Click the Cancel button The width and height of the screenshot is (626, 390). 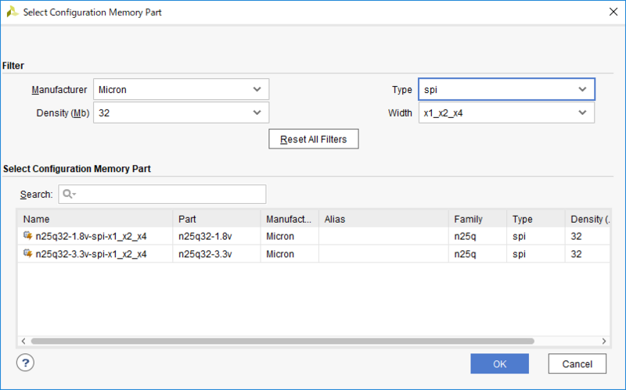(x=577, y=364)
